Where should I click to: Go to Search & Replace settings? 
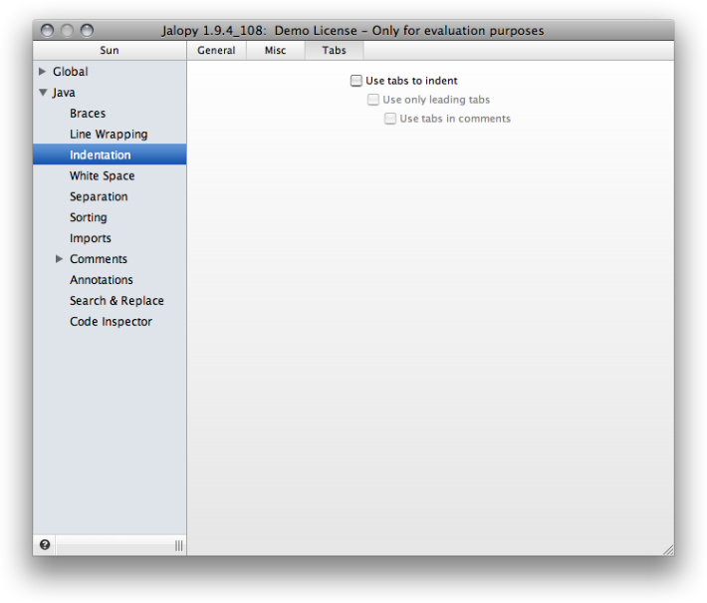[x=117, y=301]
